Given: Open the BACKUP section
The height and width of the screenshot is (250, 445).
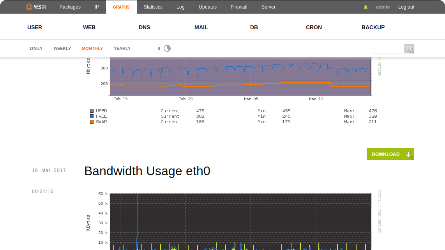Looking at the screenshot, I should pyautogui.click(x=373, y=27).
